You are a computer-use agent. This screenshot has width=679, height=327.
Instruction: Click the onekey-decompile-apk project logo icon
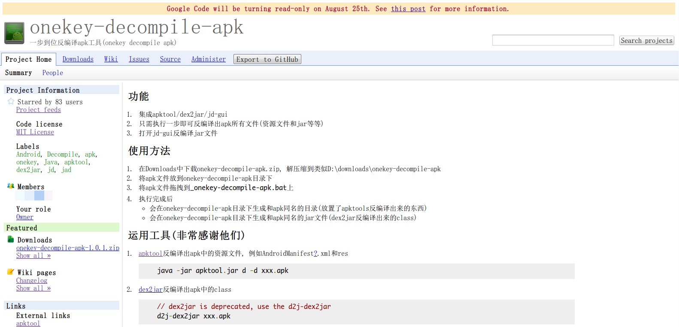point(14,33)
